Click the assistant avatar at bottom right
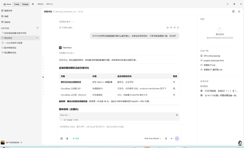The image size is (244, 148). click(240, 143)
